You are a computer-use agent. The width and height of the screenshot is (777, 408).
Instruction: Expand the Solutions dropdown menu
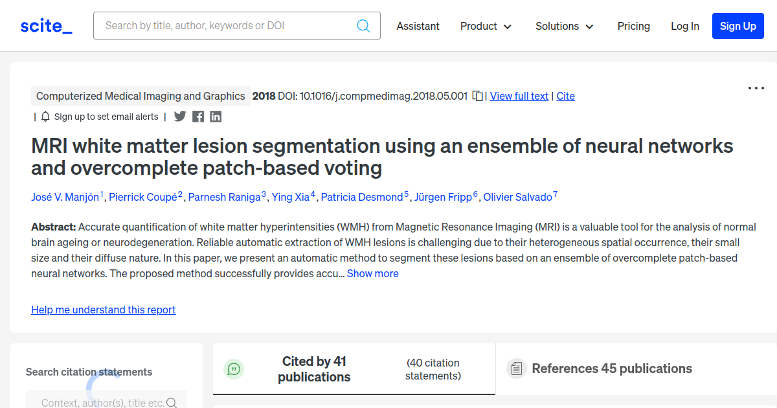(564, 26)
